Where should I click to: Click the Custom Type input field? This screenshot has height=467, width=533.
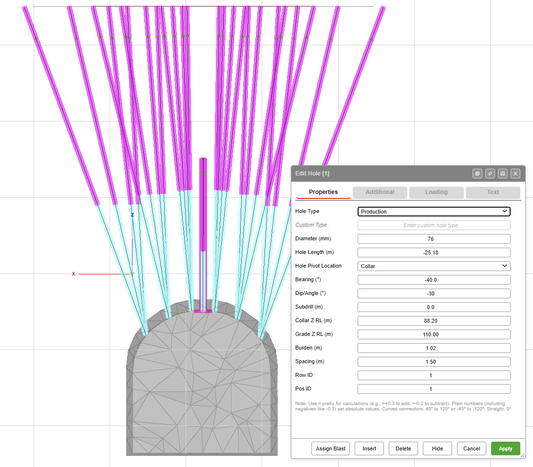point(434,225)
